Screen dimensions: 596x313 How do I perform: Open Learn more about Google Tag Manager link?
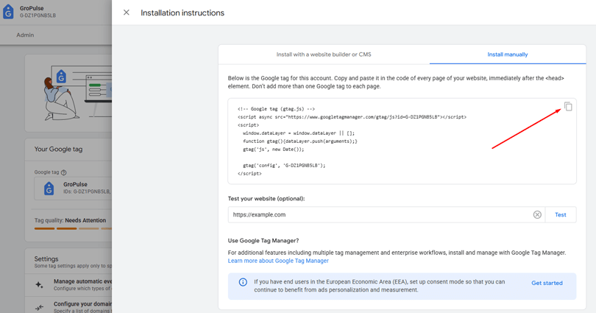tap(278, 261)
